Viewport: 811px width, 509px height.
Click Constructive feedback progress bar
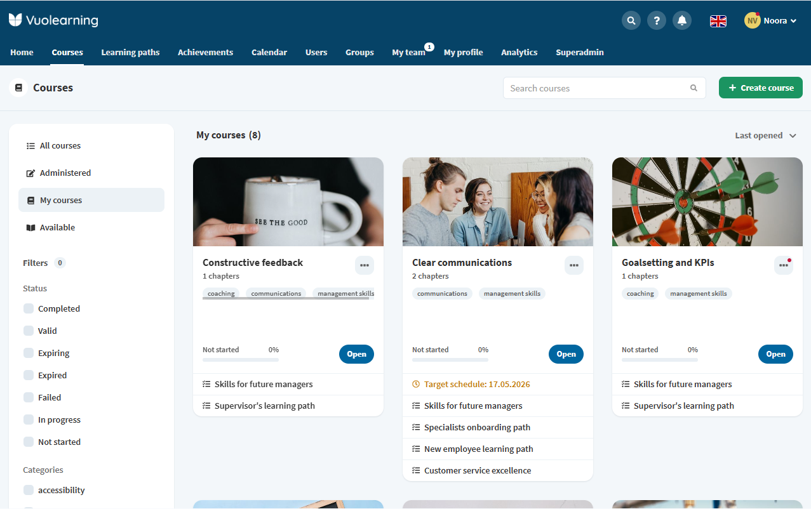(241, 360)
